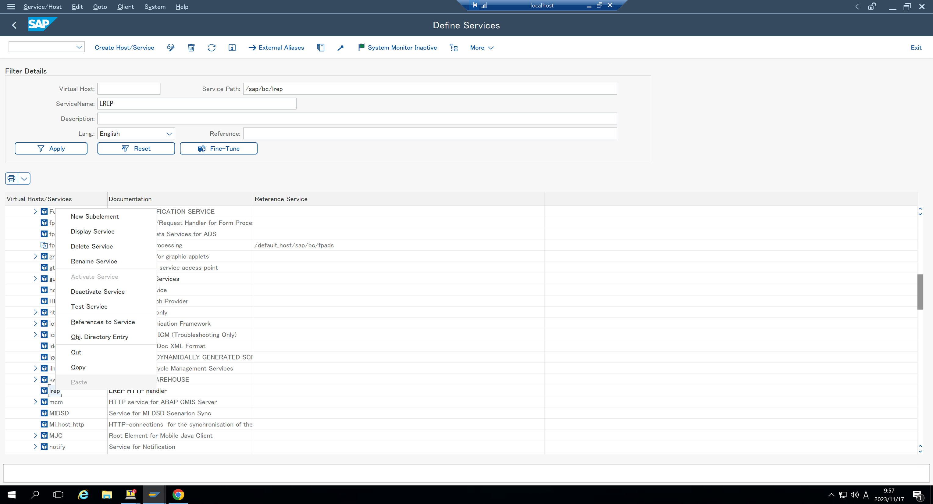Click the back navigation arrow

[14, 25]
